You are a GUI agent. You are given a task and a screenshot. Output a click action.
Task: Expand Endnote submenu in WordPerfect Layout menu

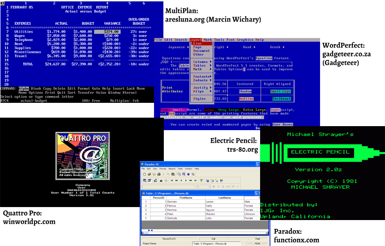click(202, 80)
